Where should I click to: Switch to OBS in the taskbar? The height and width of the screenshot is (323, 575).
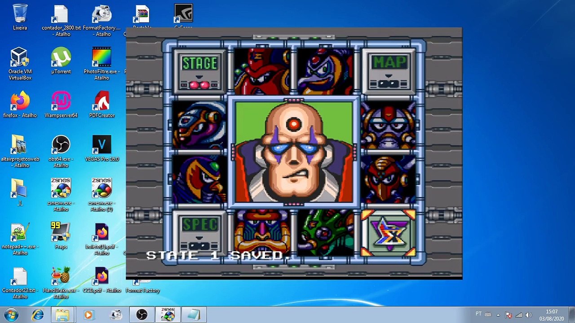pyautogui.click(x=142, y=315)
